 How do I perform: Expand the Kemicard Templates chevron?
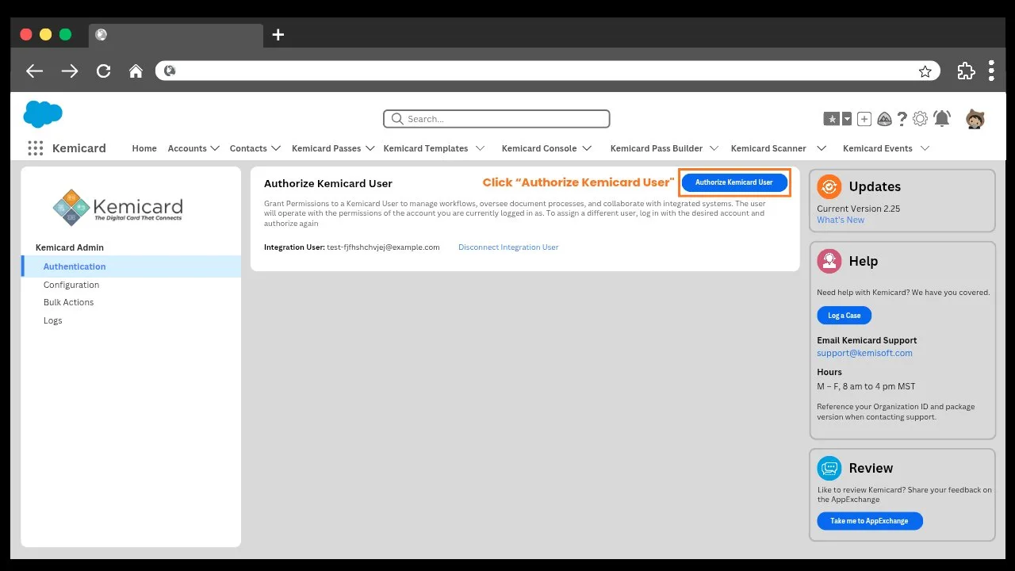[481, 148]
